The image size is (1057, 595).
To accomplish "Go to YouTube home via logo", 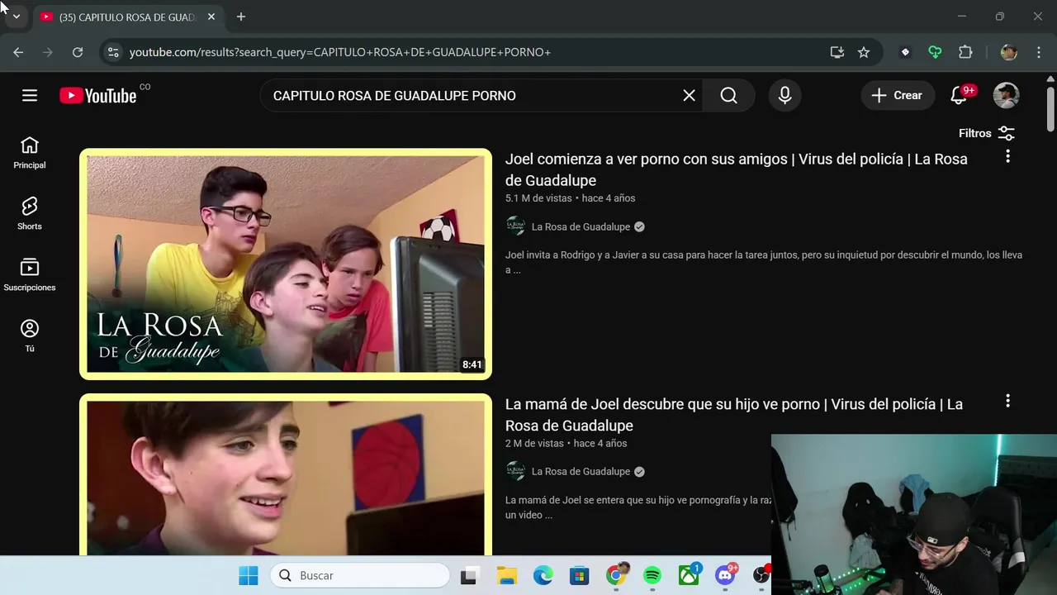I will click(x=98, y=95).
